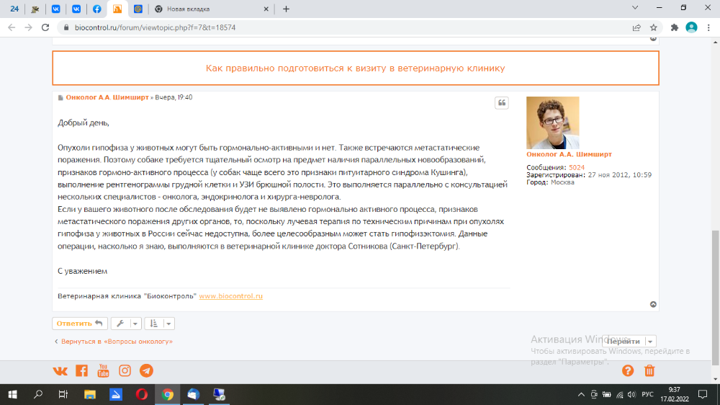Viewport: 720px width, 405px height.
Task: Open the Instagram footer icon
Action: point(125,370)
